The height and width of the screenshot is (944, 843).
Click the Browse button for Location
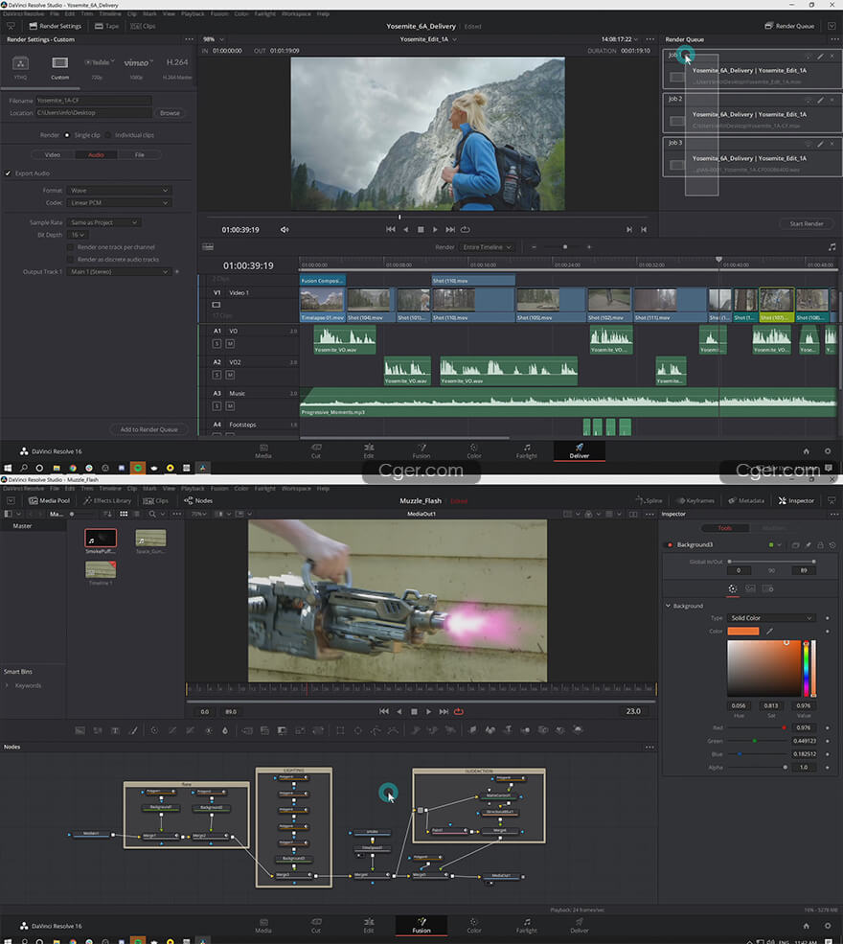coord(170,112)
